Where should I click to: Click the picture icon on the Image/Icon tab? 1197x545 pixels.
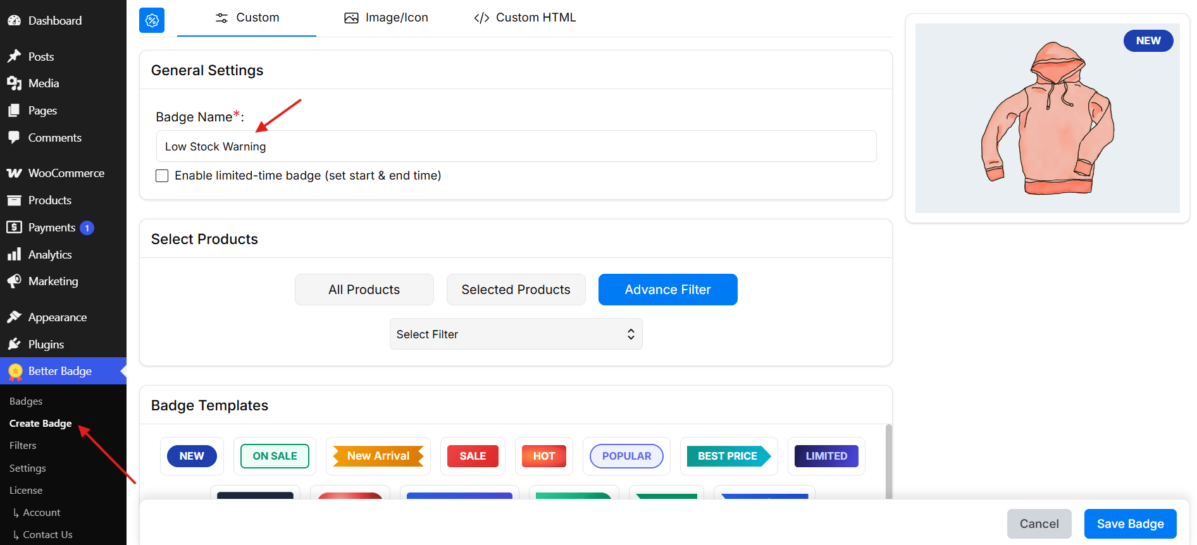tap(351, 18)
